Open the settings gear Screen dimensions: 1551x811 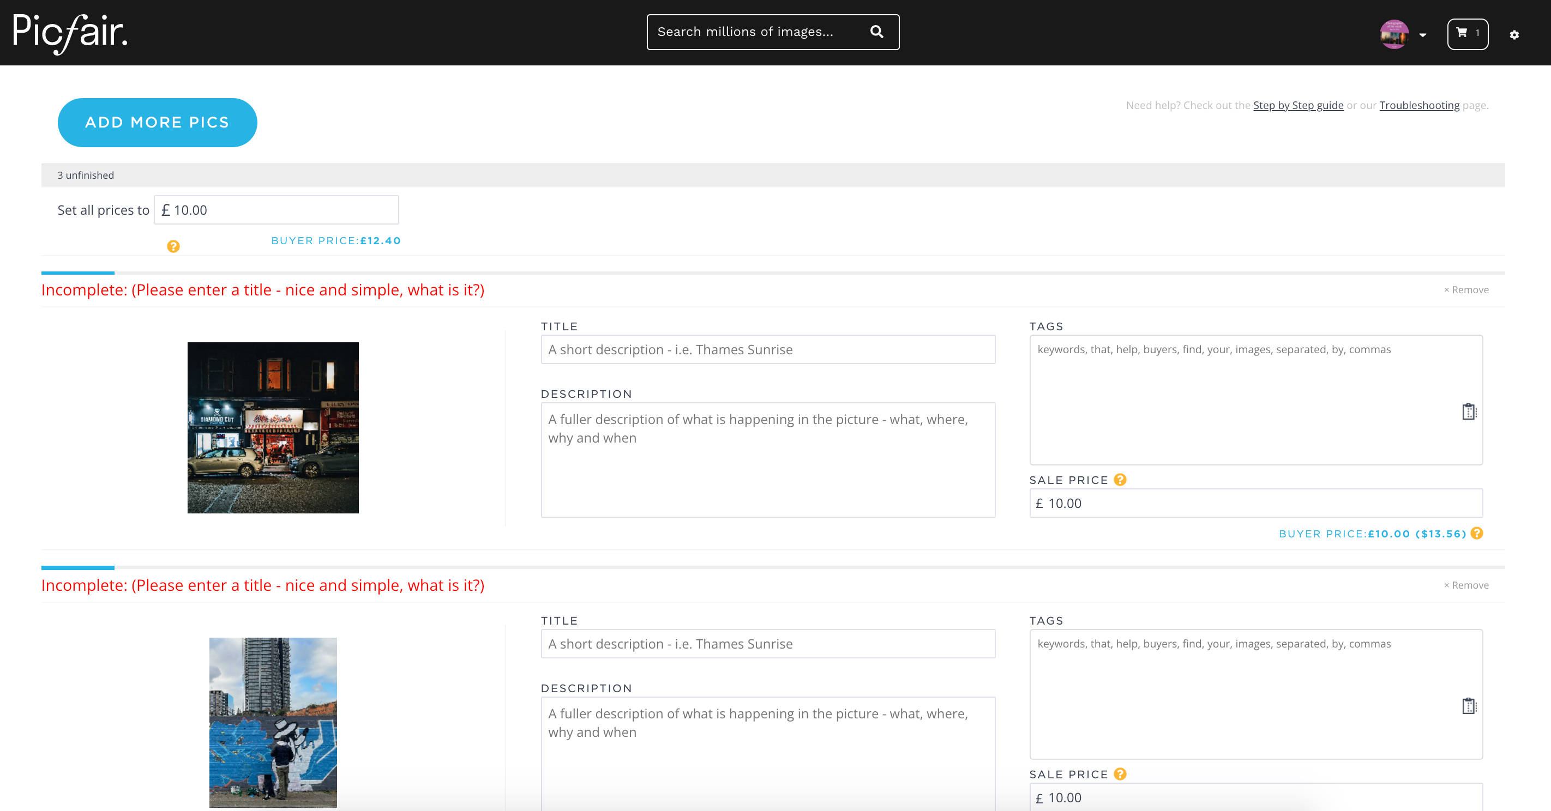tap(1514, 35)
